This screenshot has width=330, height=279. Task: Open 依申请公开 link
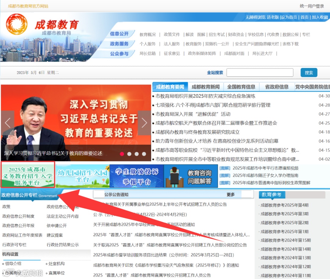click(57, 226)
